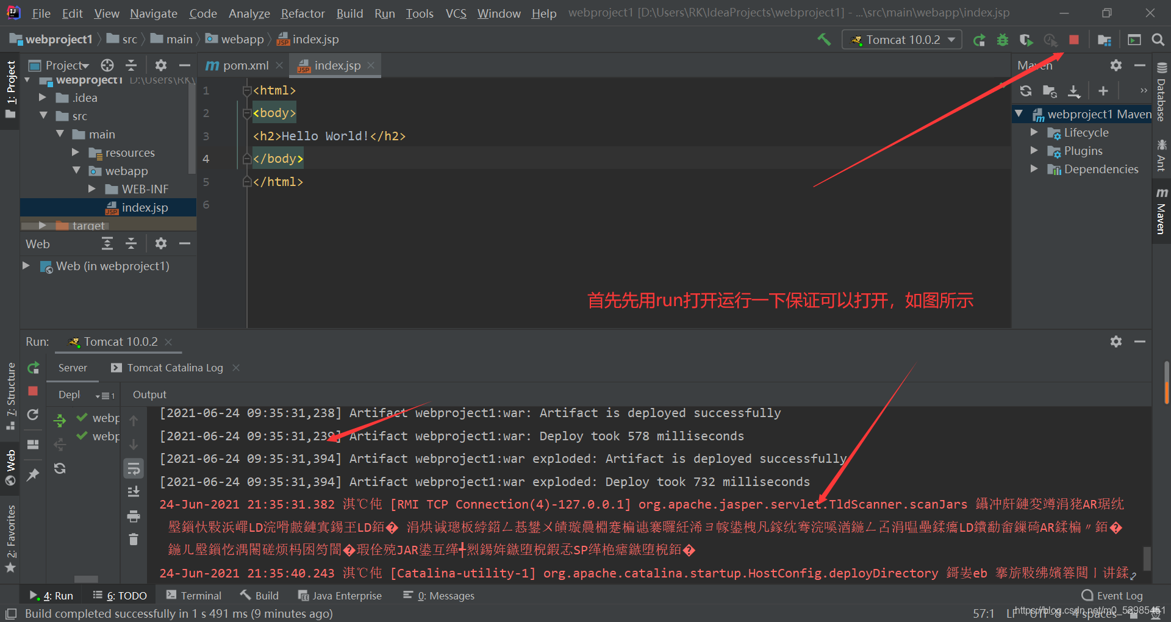Click the green Run Tomcat icon in toolbar

click(x=979, y=40)
